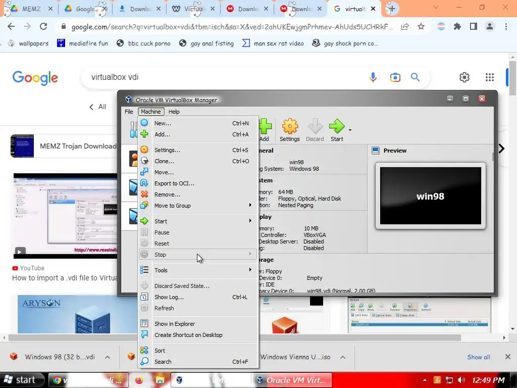Open Chrome three-dot menu
Screen dimensions: 517x388
coord(506,26)
